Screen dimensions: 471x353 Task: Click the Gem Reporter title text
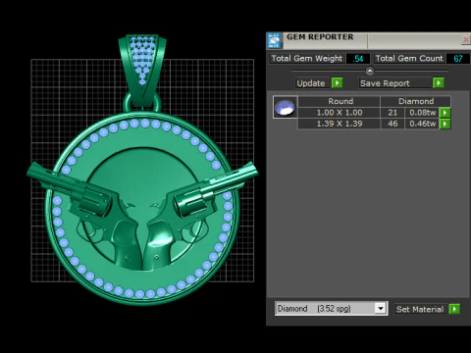pyautogui.click(x=320, y=37)
